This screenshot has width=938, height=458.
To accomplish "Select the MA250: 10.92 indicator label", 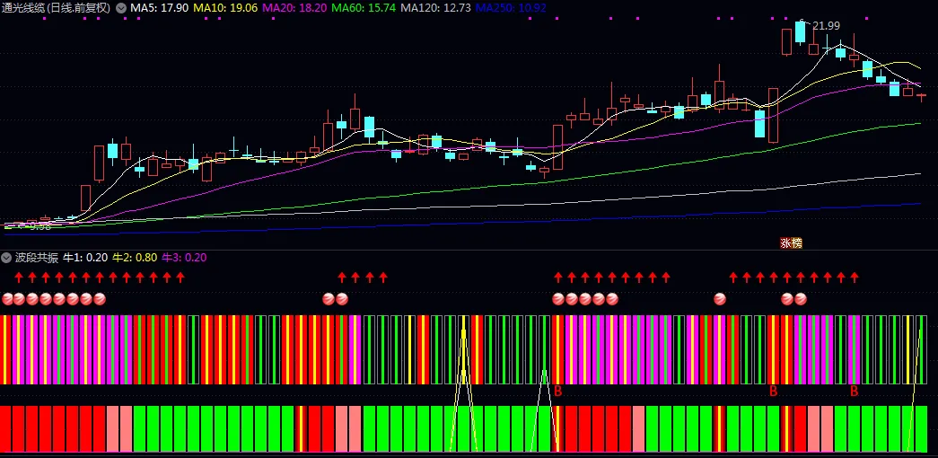I will coord(511,8).
